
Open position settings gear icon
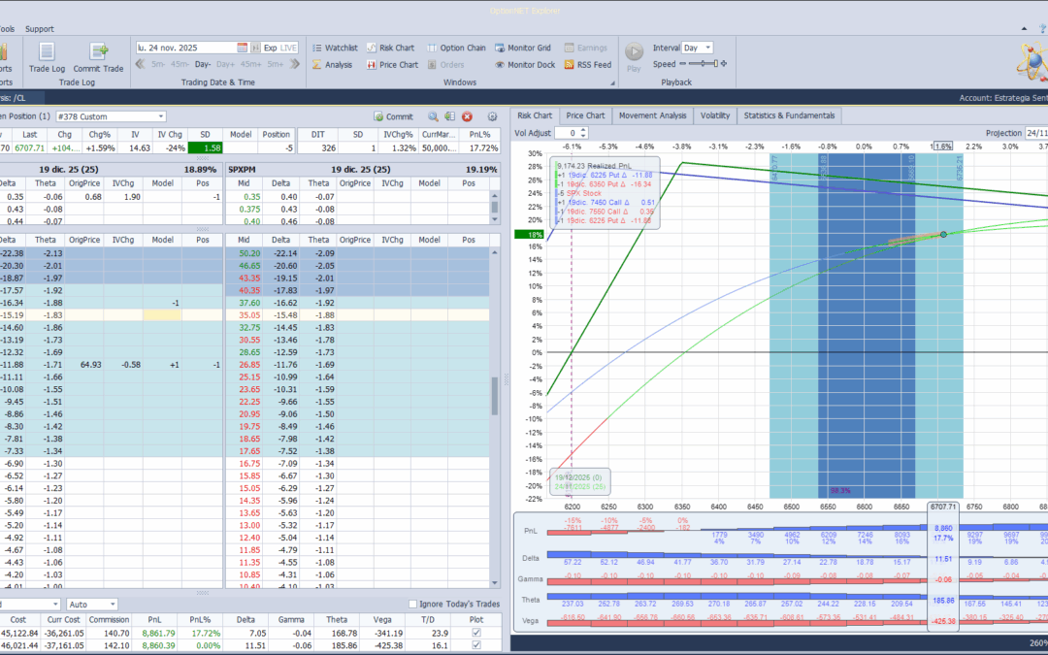tap(493, 116)
